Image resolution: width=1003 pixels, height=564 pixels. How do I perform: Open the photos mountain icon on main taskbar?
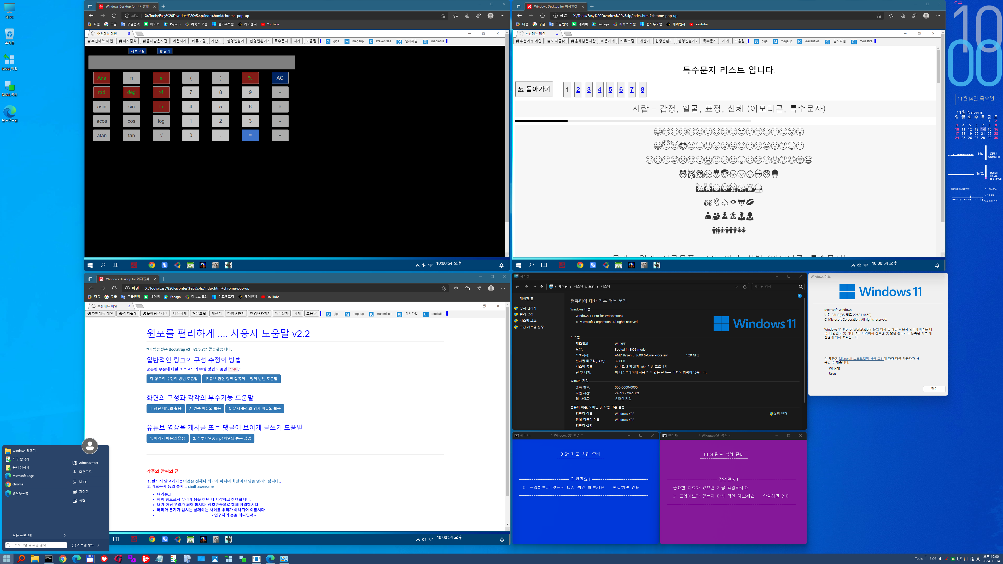point(215,559)
